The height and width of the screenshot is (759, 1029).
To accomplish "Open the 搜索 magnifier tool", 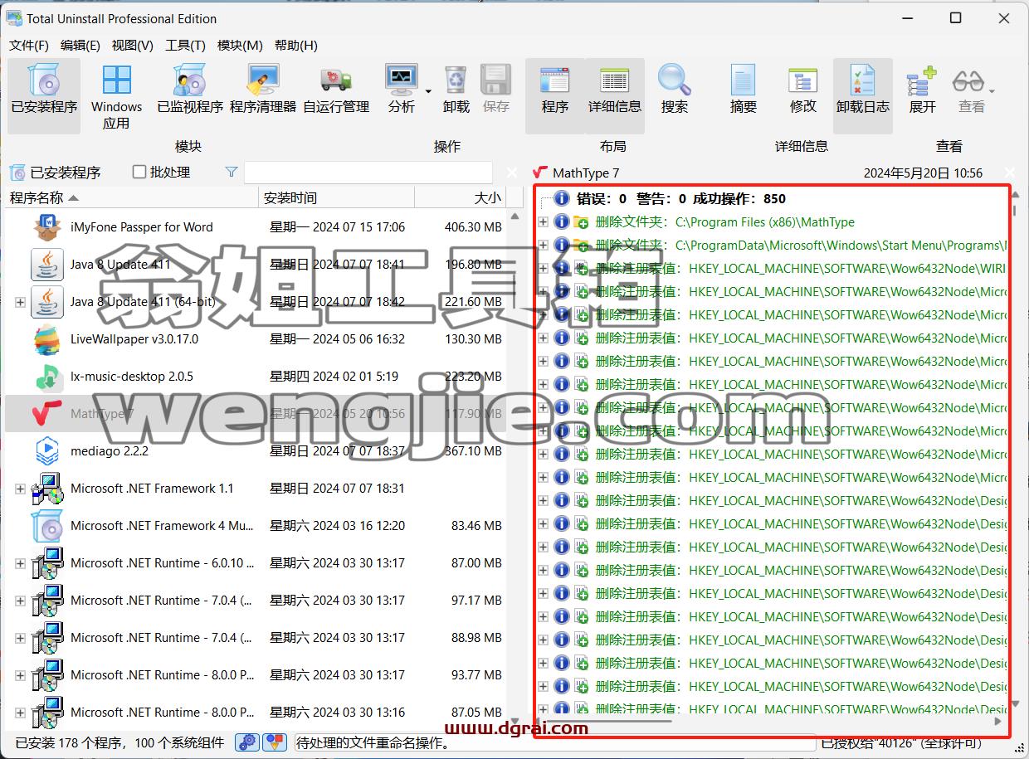I will point(675,90).
